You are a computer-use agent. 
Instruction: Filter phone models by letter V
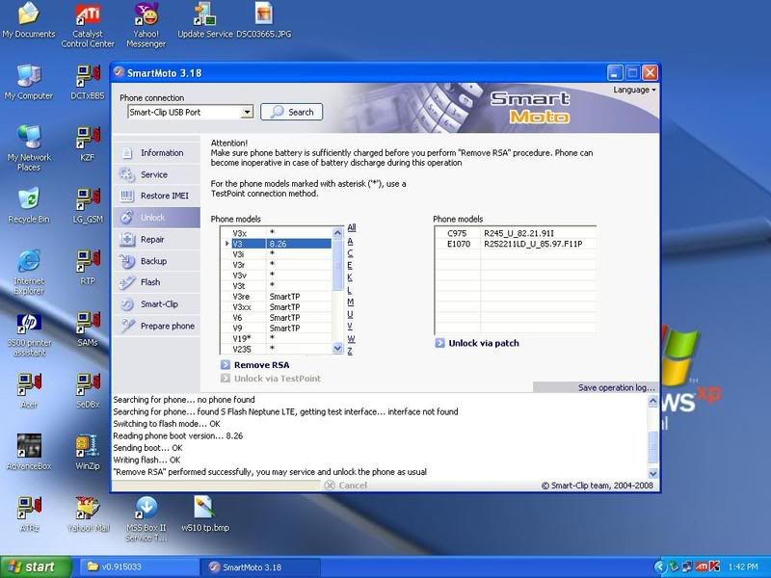point(350,327)
